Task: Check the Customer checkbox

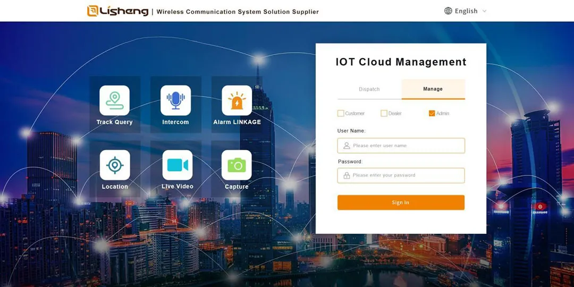Action: (x=341, y=113)
